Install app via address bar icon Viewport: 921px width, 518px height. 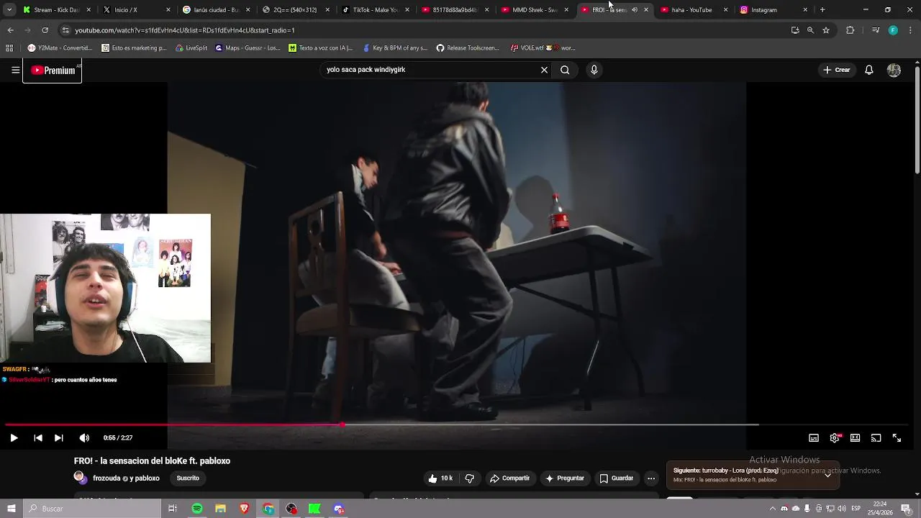click(795, 30)
